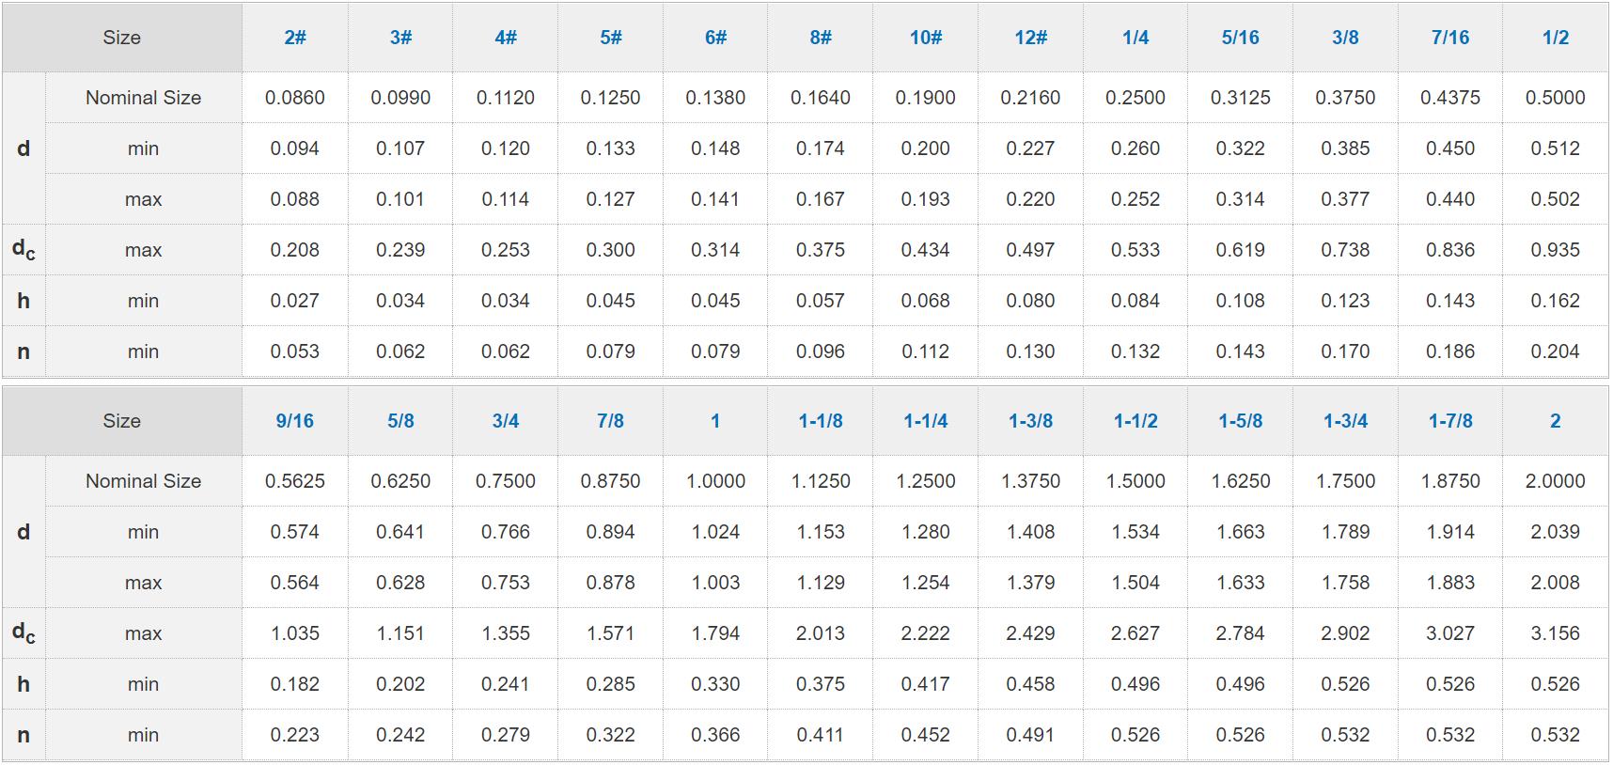1613x765 pixels.
Task: Click the 7/16 size link
Action: 1450,38
